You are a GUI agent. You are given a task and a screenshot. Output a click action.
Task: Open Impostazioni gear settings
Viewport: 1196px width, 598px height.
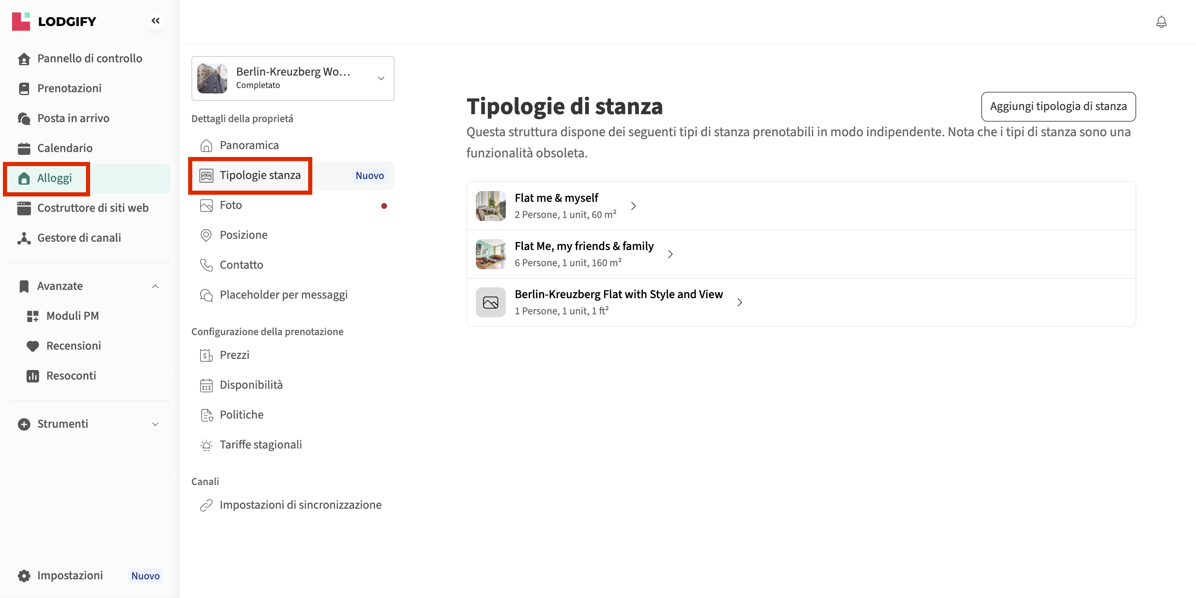tap(70, 575)
